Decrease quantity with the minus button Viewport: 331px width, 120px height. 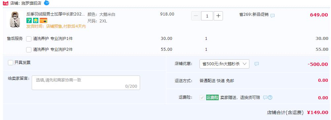click(x=196, y=16)
